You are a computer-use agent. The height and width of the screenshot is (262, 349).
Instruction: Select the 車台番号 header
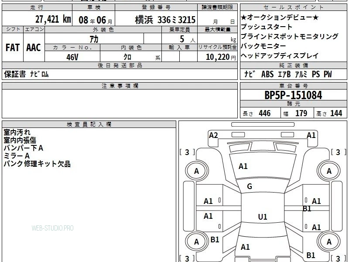click(x=293, y=86)
